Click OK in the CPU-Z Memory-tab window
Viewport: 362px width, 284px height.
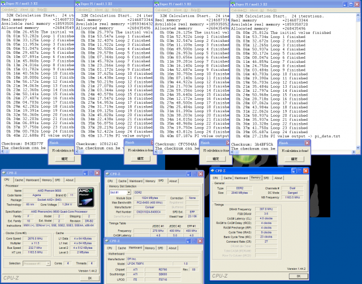pos(299,276)
